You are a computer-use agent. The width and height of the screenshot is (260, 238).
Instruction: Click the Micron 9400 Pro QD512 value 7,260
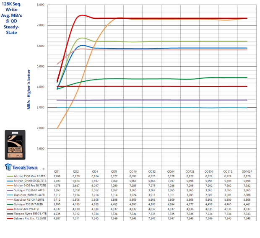click(228, 186)
